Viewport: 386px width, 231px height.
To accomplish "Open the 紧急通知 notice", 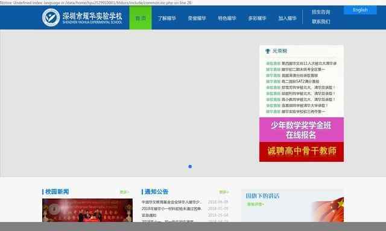I will tap(149, 215).
